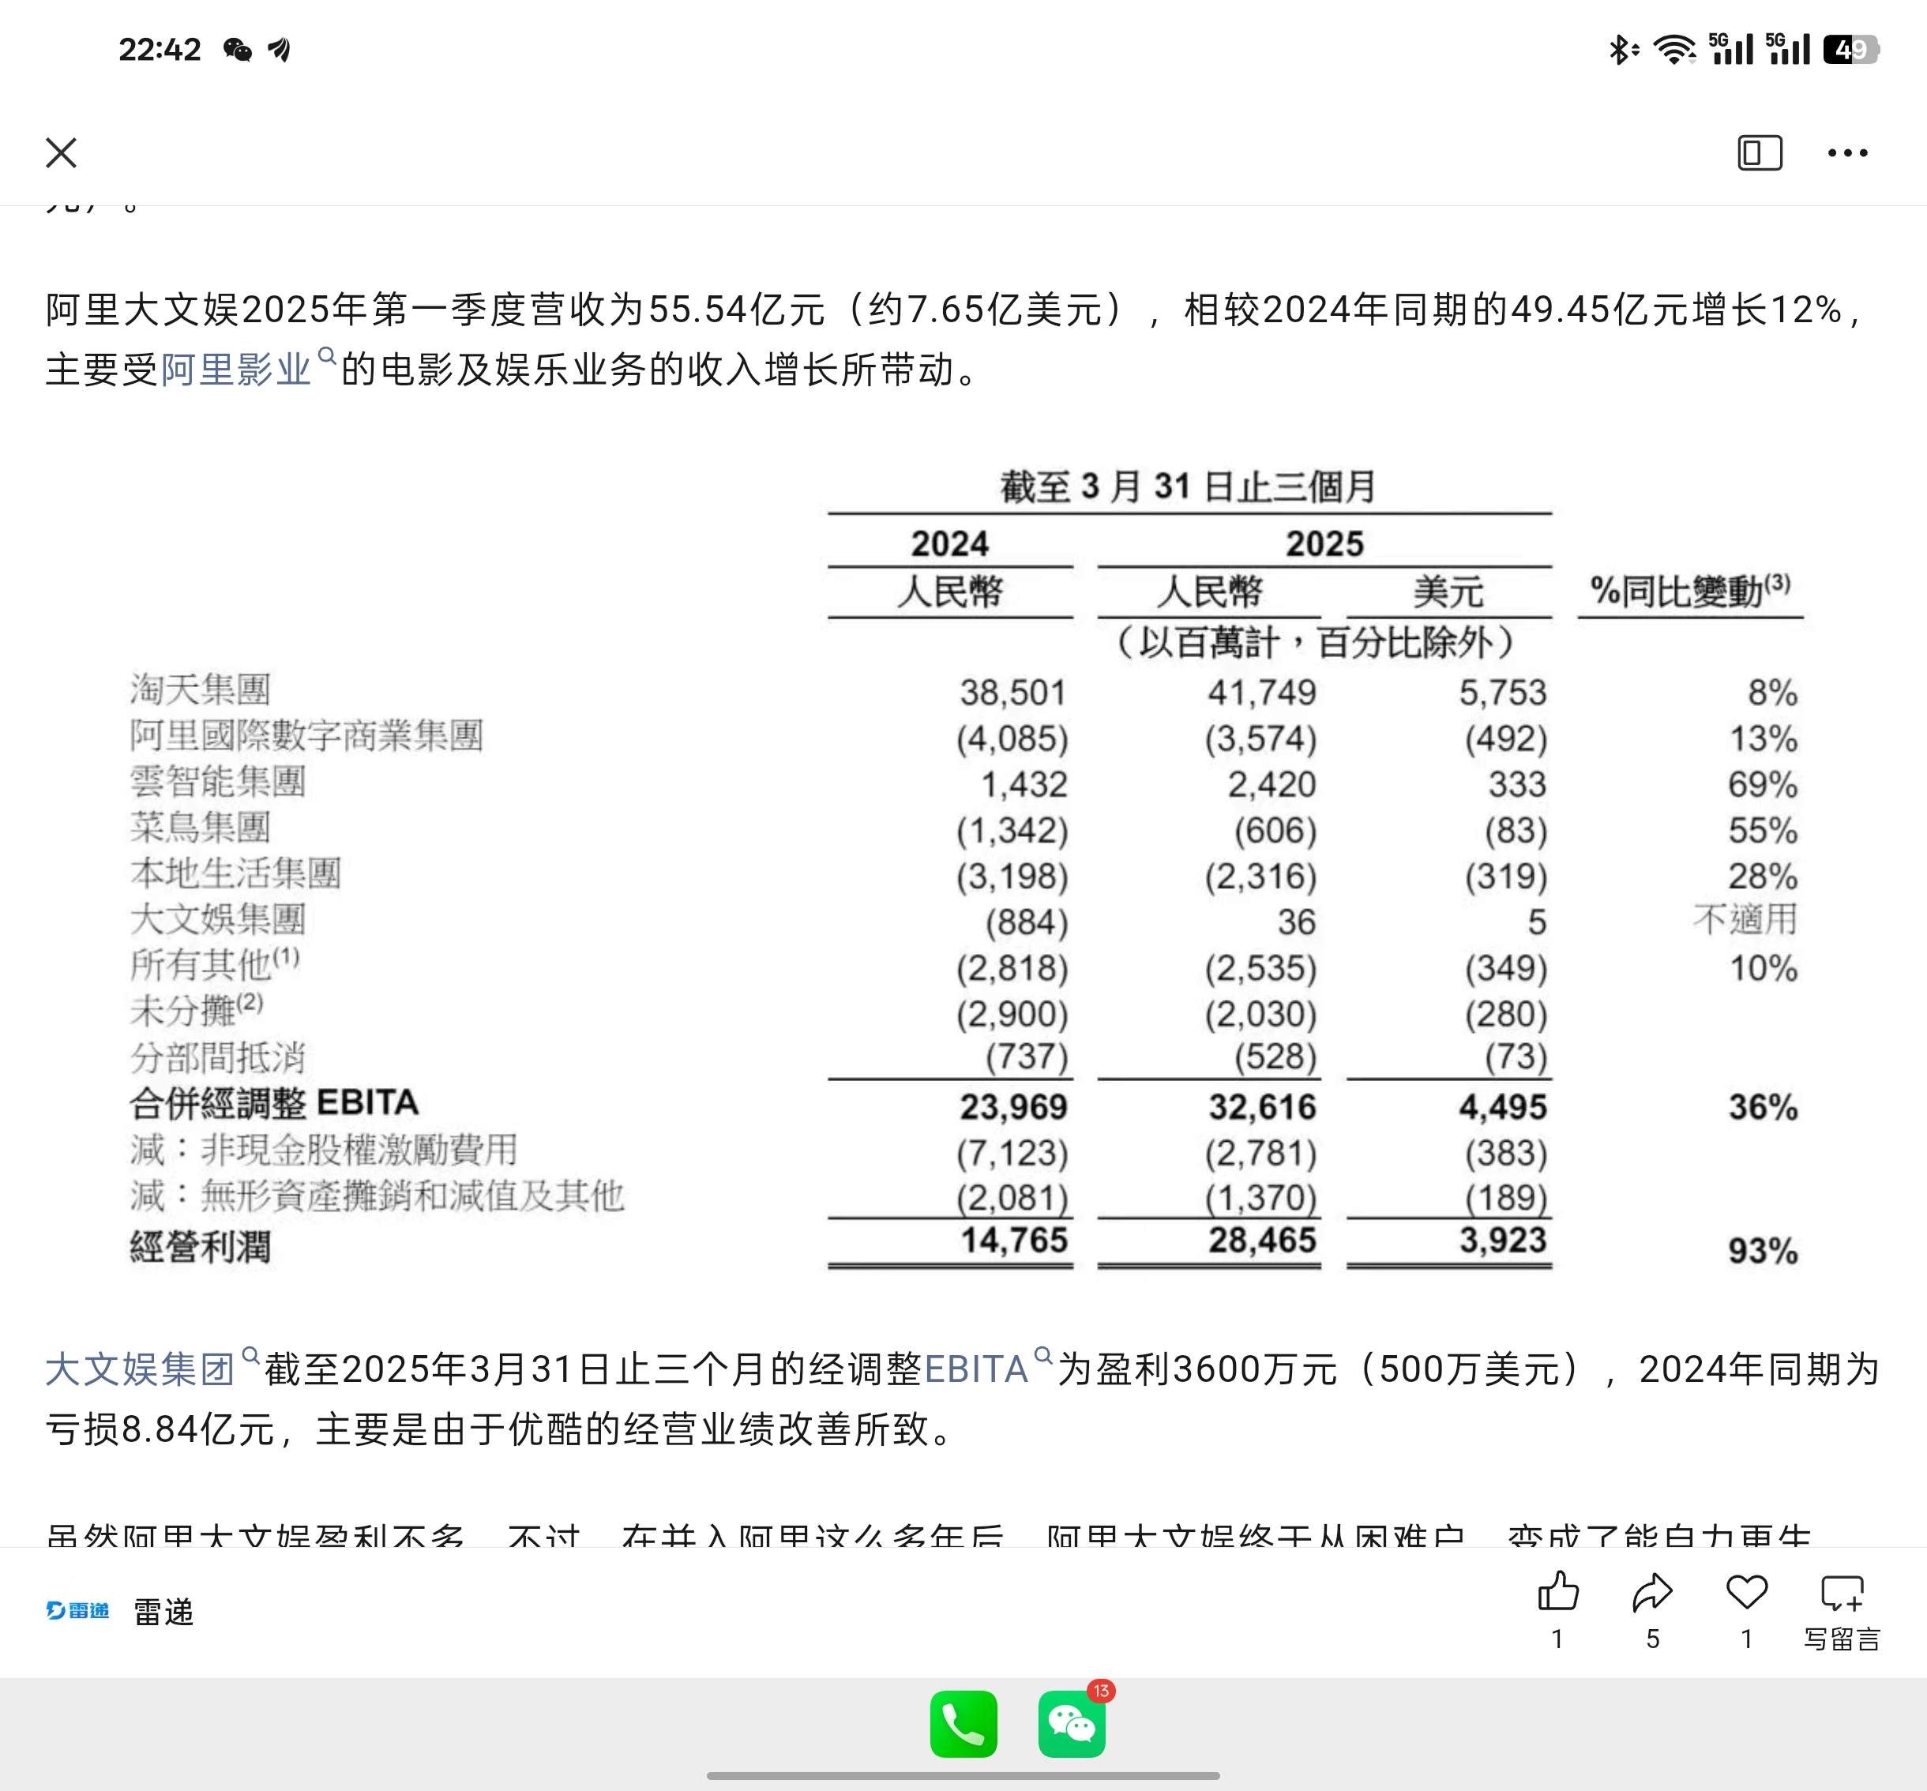This screenshot has height=1791, width=1927.
Task: Open the three-dot more options menu
Action: coord(1847,152)
